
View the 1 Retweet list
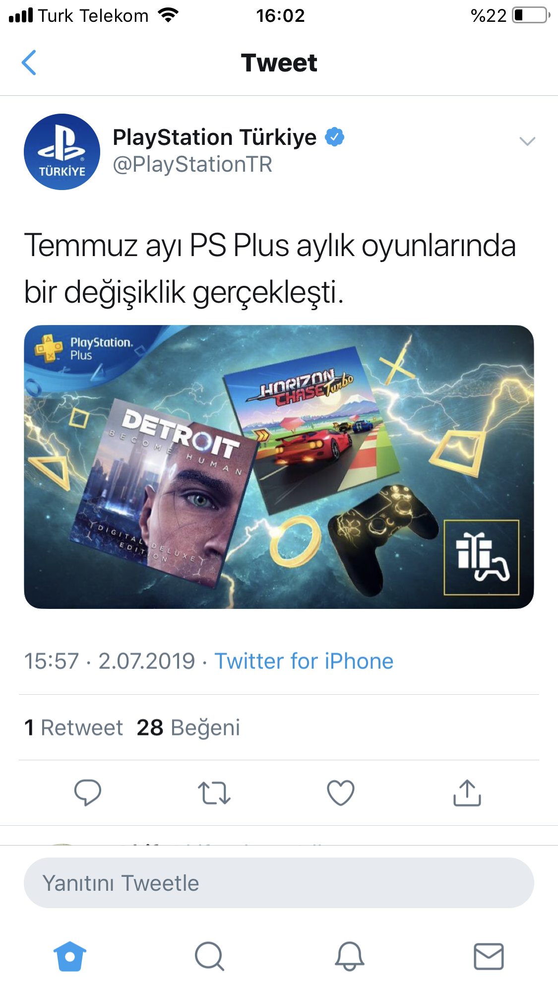73,728
